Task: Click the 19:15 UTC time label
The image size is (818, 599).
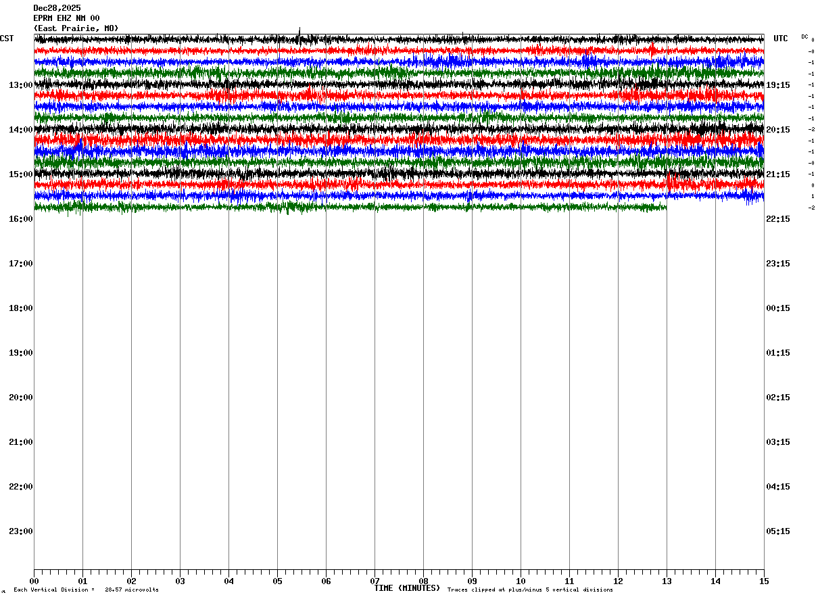Action: [778, 85]
